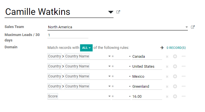Toggle the ALL match-mode dropdown
This screenshot has width=205, height=112.
pos(86,48)
